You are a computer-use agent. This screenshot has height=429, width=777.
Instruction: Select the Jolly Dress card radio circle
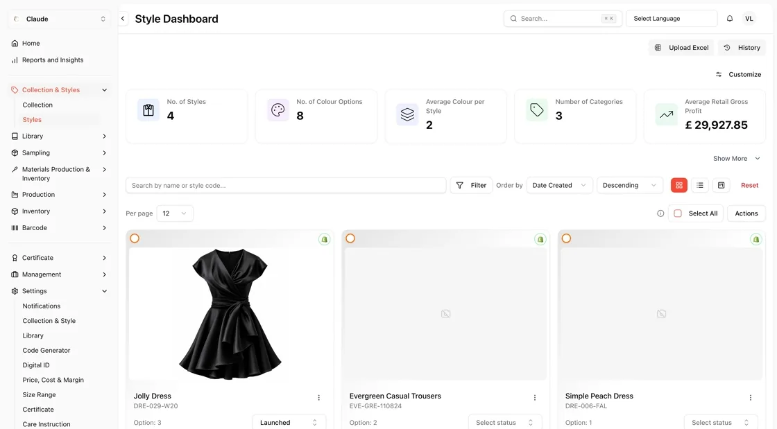pos(135,238)
